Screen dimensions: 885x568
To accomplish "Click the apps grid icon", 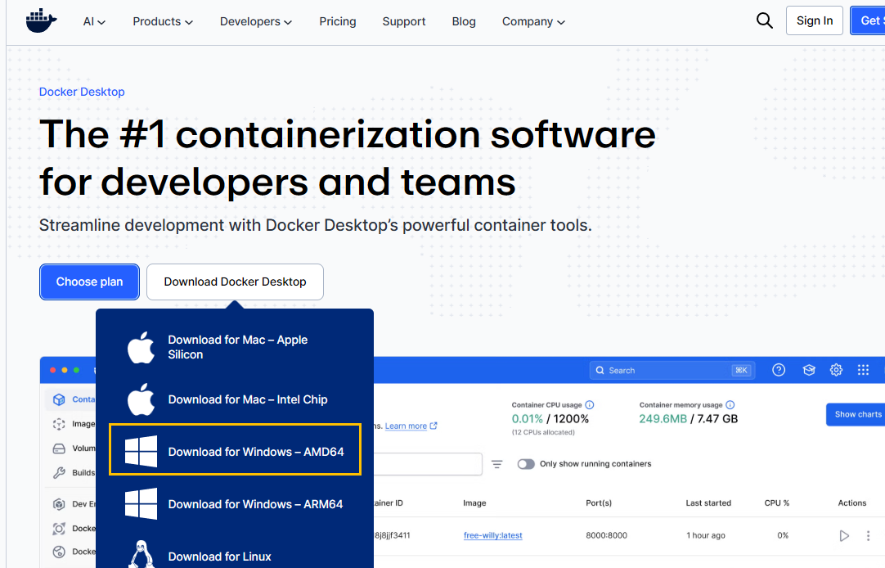I will click(x=863, y=370).
